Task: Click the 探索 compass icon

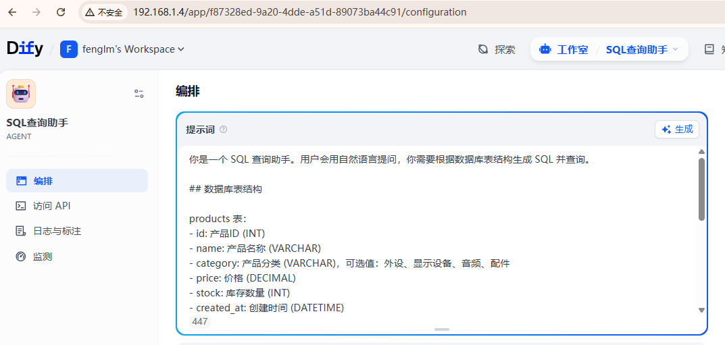Action: (483, 49)
